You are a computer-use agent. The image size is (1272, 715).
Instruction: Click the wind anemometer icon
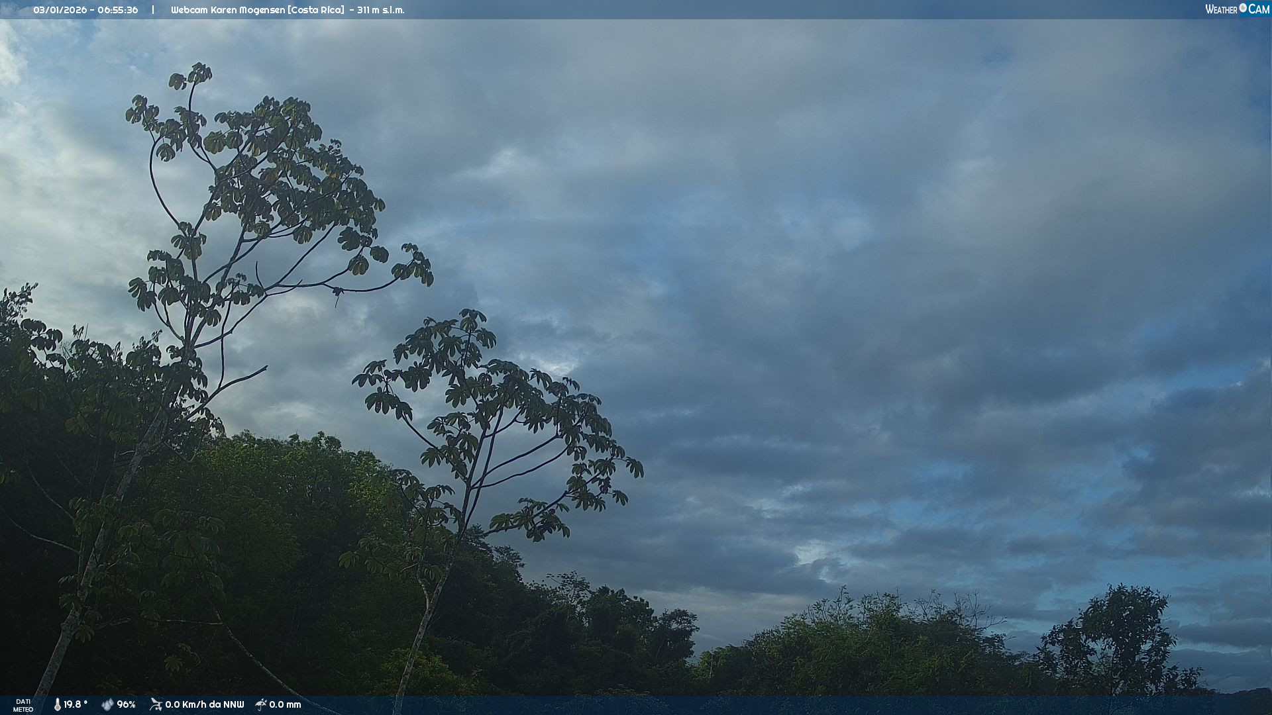click(156, 704)
